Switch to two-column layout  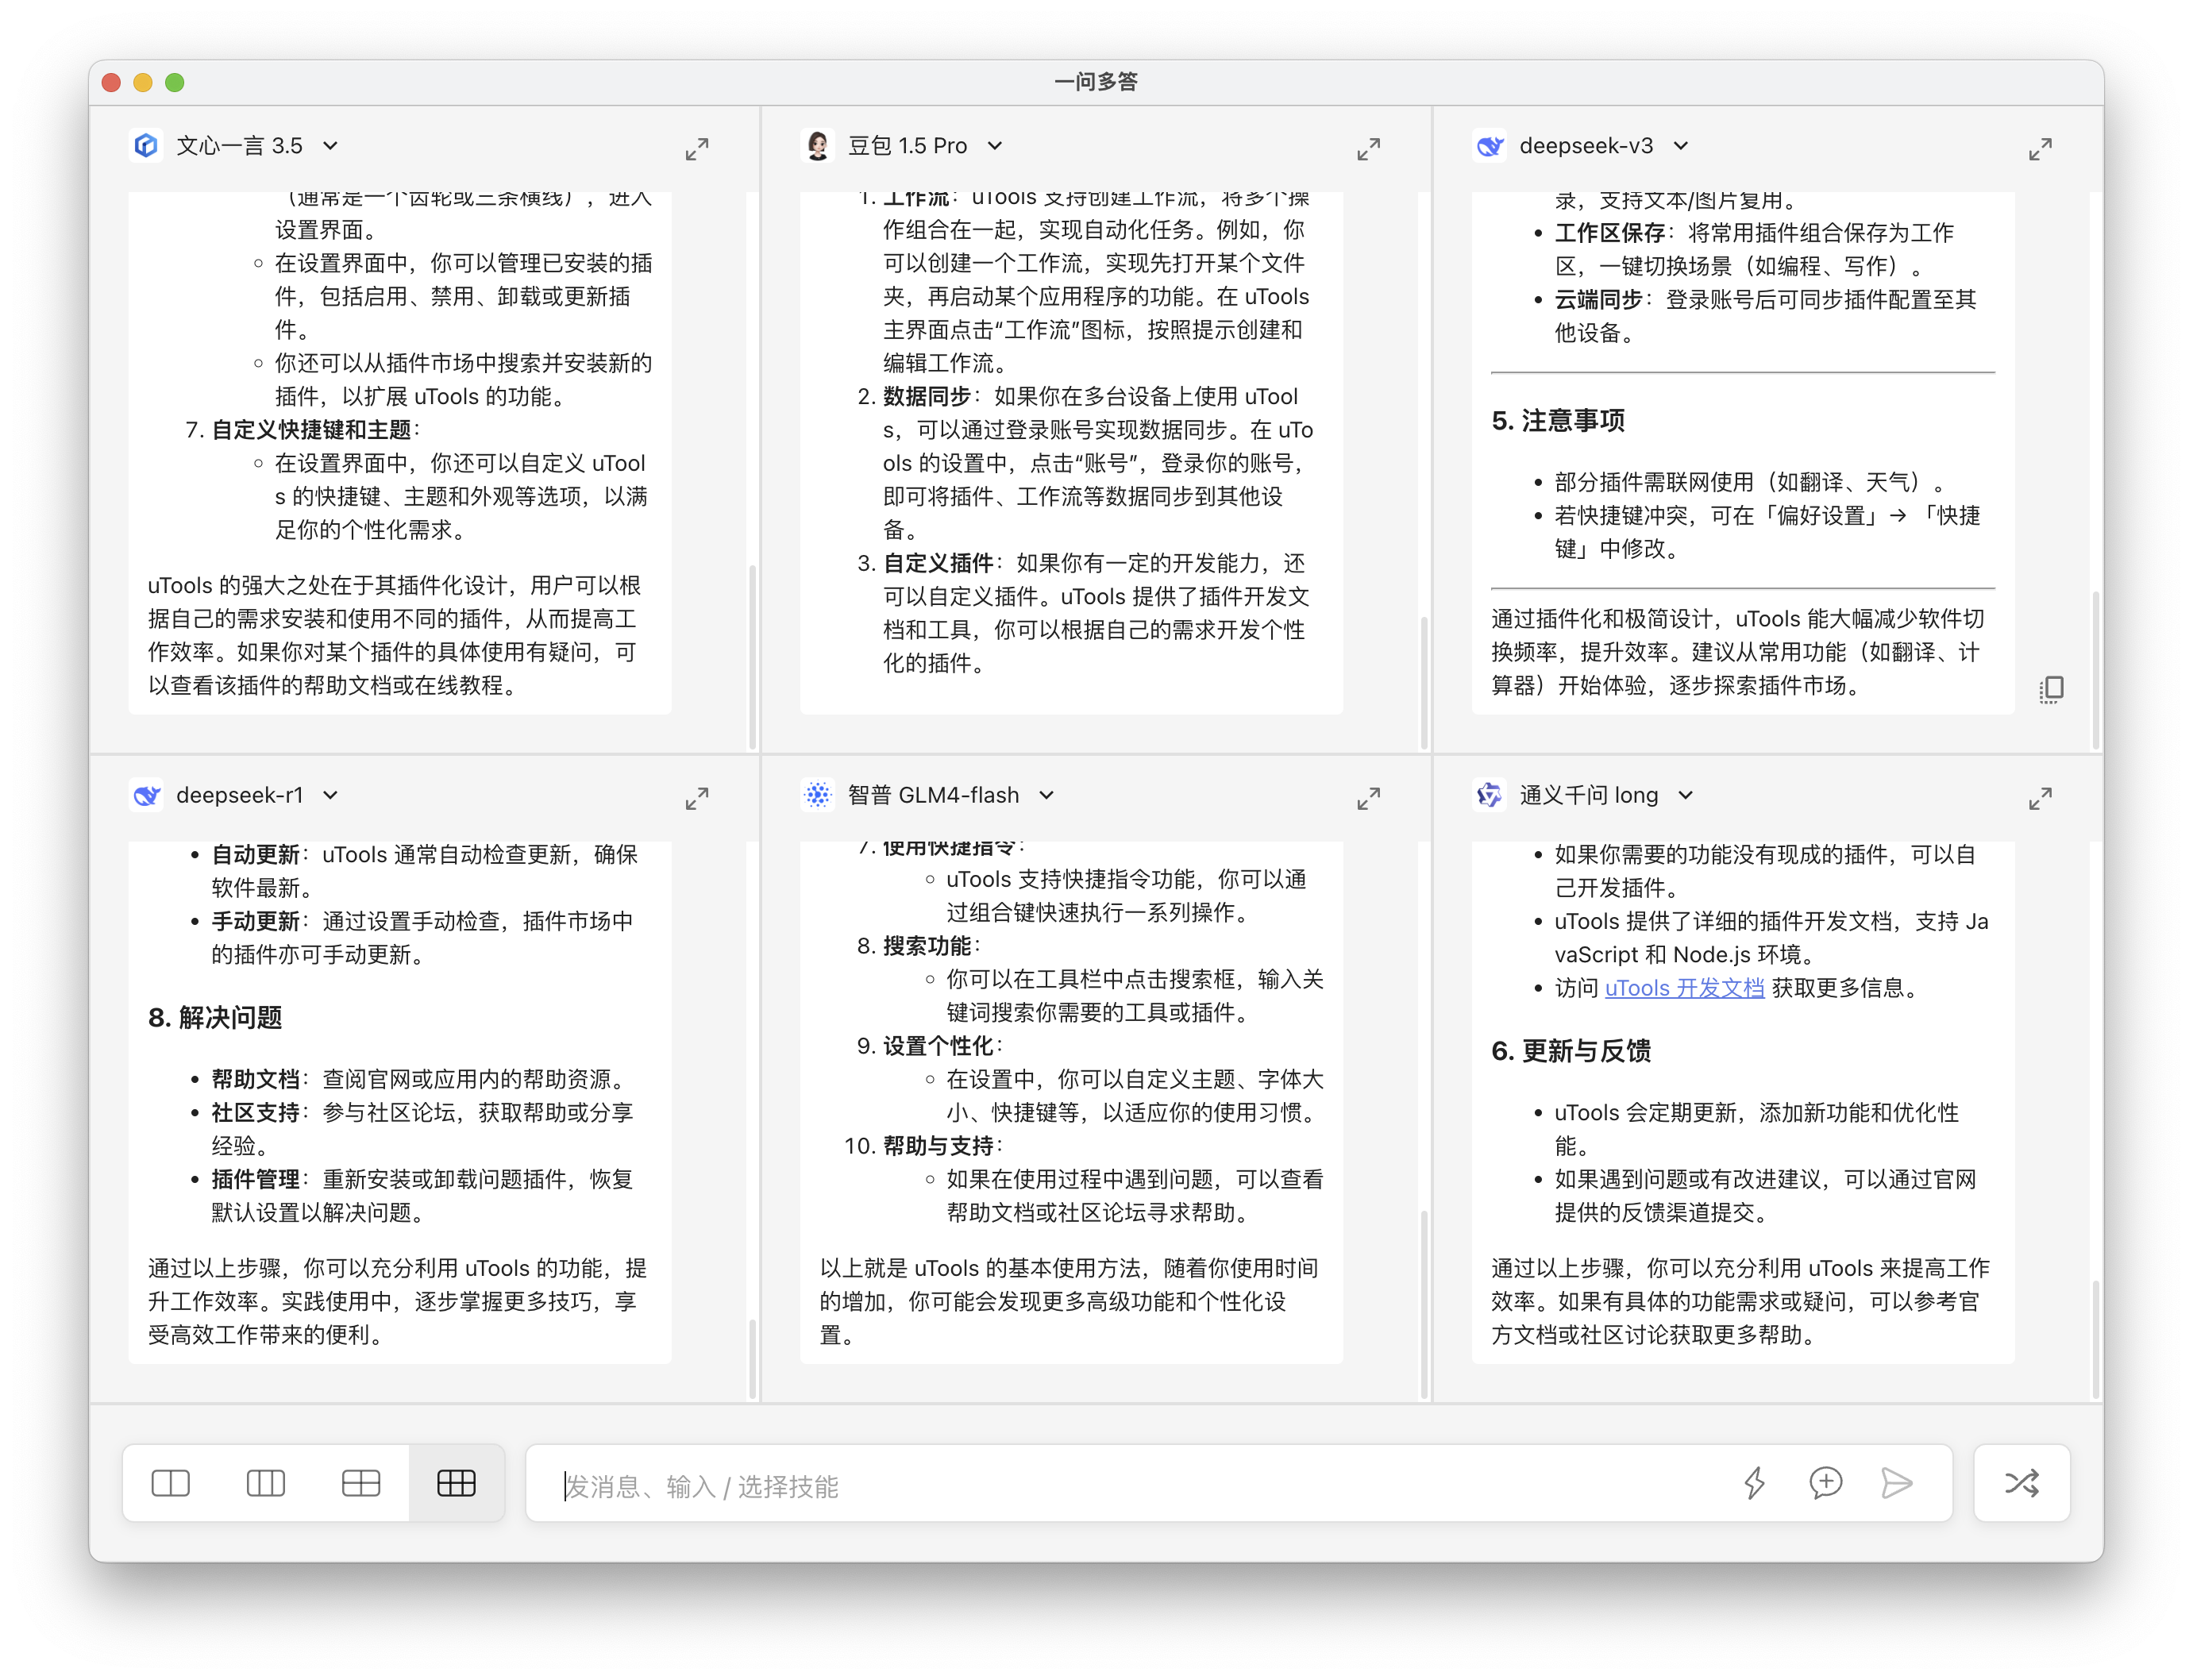171,1483
